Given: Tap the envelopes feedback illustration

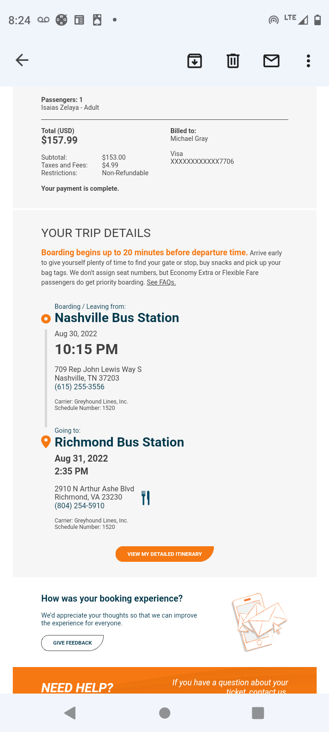Looking at the screenshot, I should tap(259, 622).
